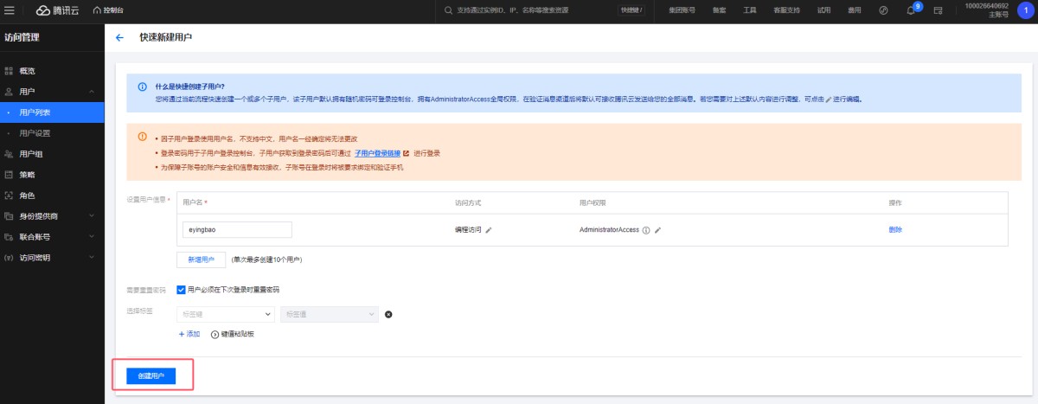Viewport: 1038px width, 404px height.
Task: Click the info icon next to AdministratorAccess
Action: coord(646,230)
